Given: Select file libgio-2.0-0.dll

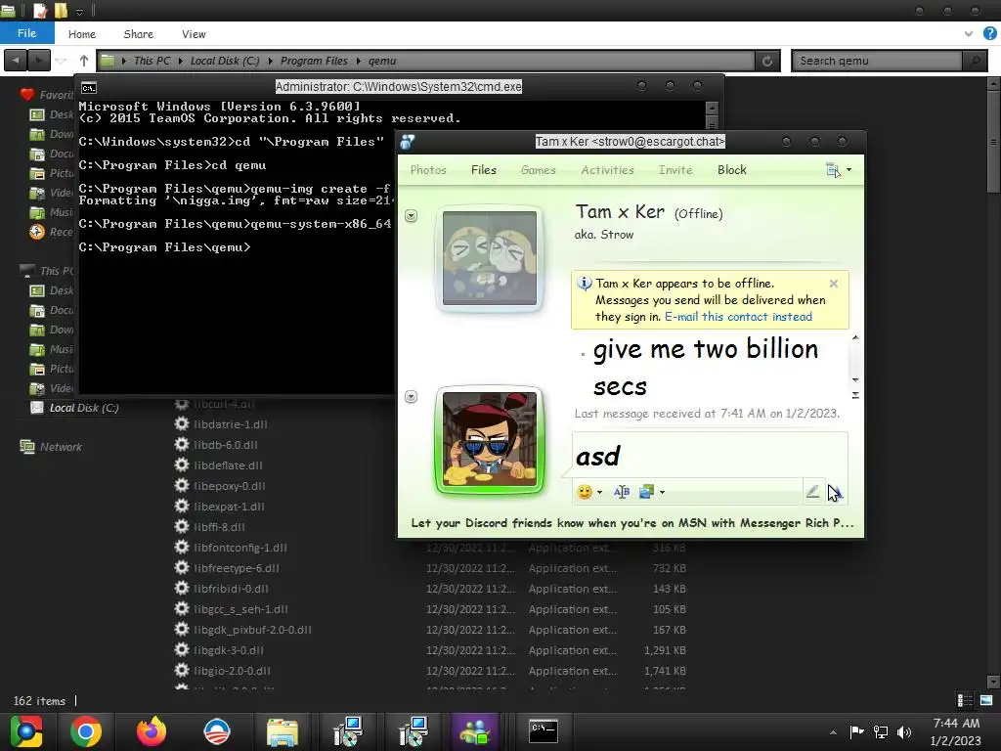Looking at the screenshot, I should pyautogui.click(x=232, y=671).
